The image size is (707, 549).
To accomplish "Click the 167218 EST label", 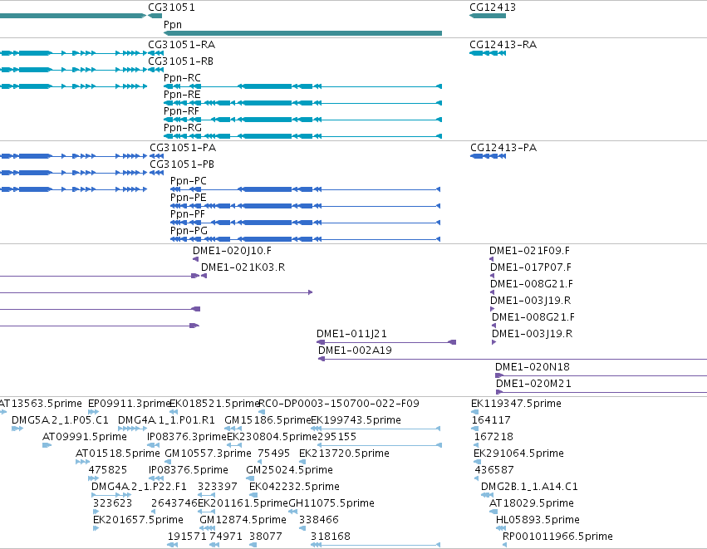I will click(x=493, y=437).
